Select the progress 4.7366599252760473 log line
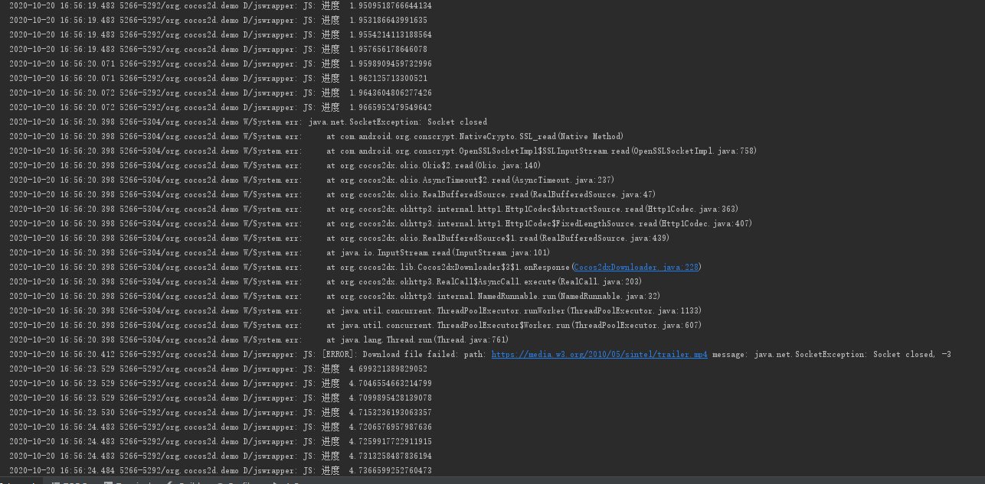Image resolution: width=985 pixels, height=484 pixels. [375, 471]
